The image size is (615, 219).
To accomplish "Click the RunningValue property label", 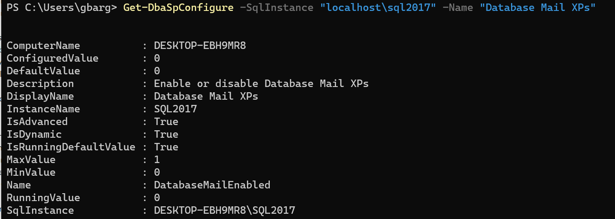I will [x=43, y=198].
